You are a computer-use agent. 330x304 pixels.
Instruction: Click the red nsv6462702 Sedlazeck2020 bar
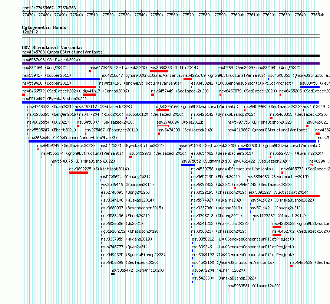(x=277, y=235)
